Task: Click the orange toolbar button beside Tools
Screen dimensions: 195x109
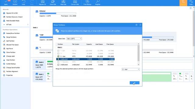Action: point(183,3)
